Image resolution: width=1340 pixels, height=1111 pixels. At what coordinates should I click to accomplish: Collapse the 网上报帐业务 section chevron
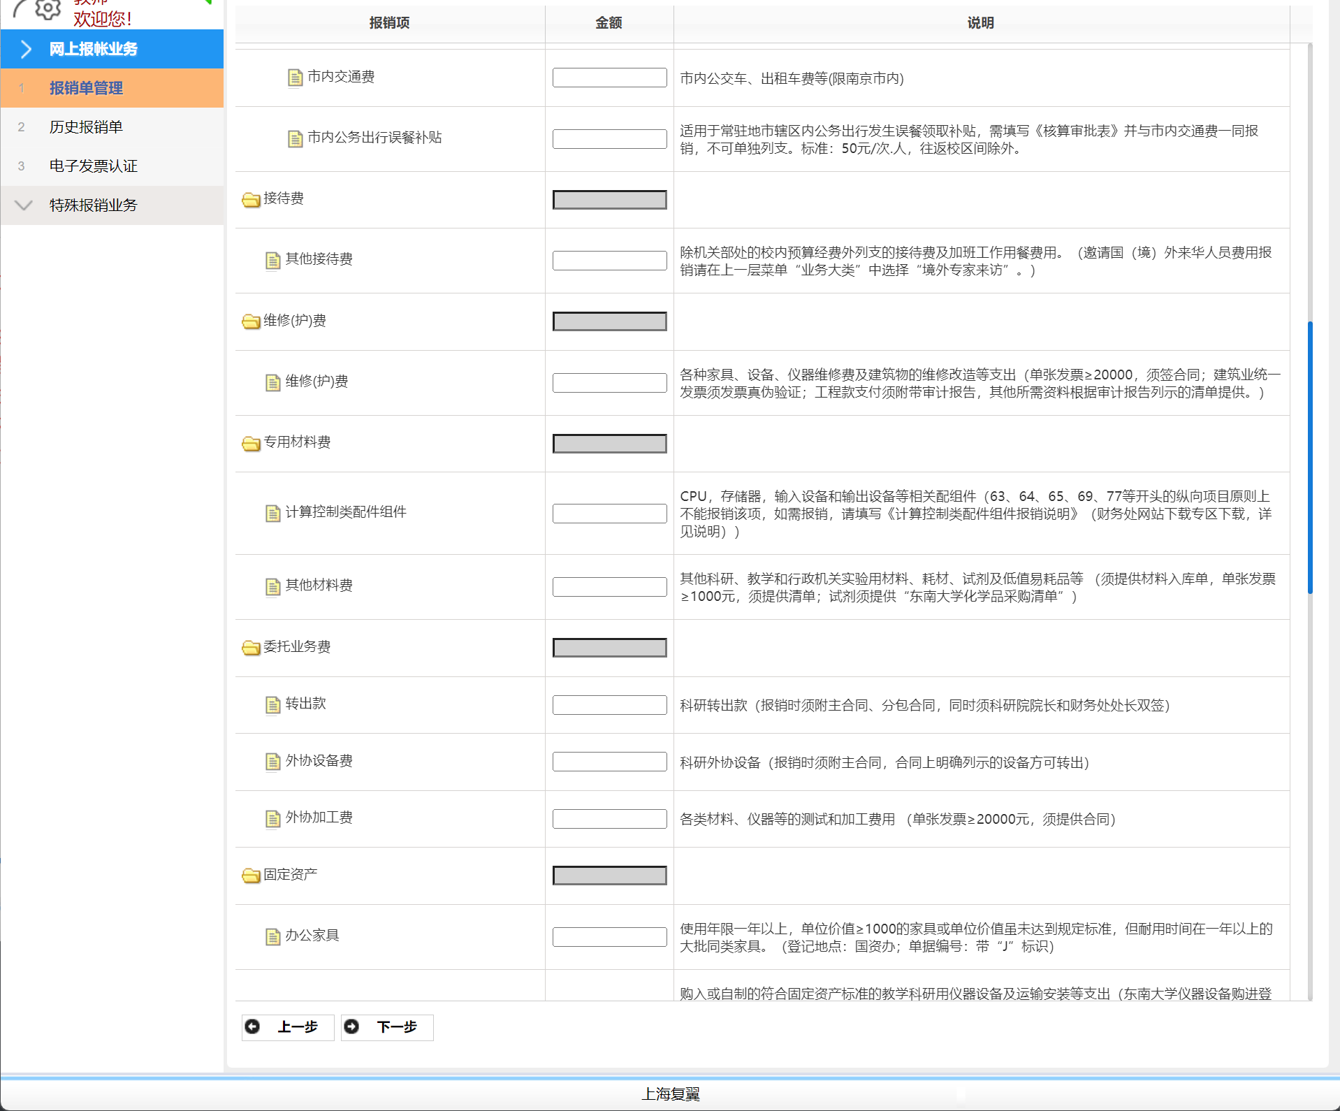(26, 49)
